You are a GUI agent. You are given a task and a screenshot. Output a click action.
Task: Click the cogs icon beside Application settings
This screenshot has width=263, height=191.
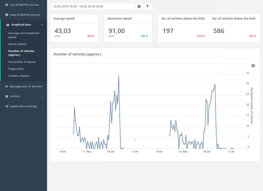[7, 106]
